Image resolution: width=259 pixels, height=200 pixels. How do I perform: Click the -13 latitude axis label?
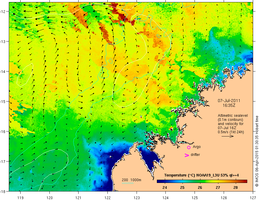point(3,41)
